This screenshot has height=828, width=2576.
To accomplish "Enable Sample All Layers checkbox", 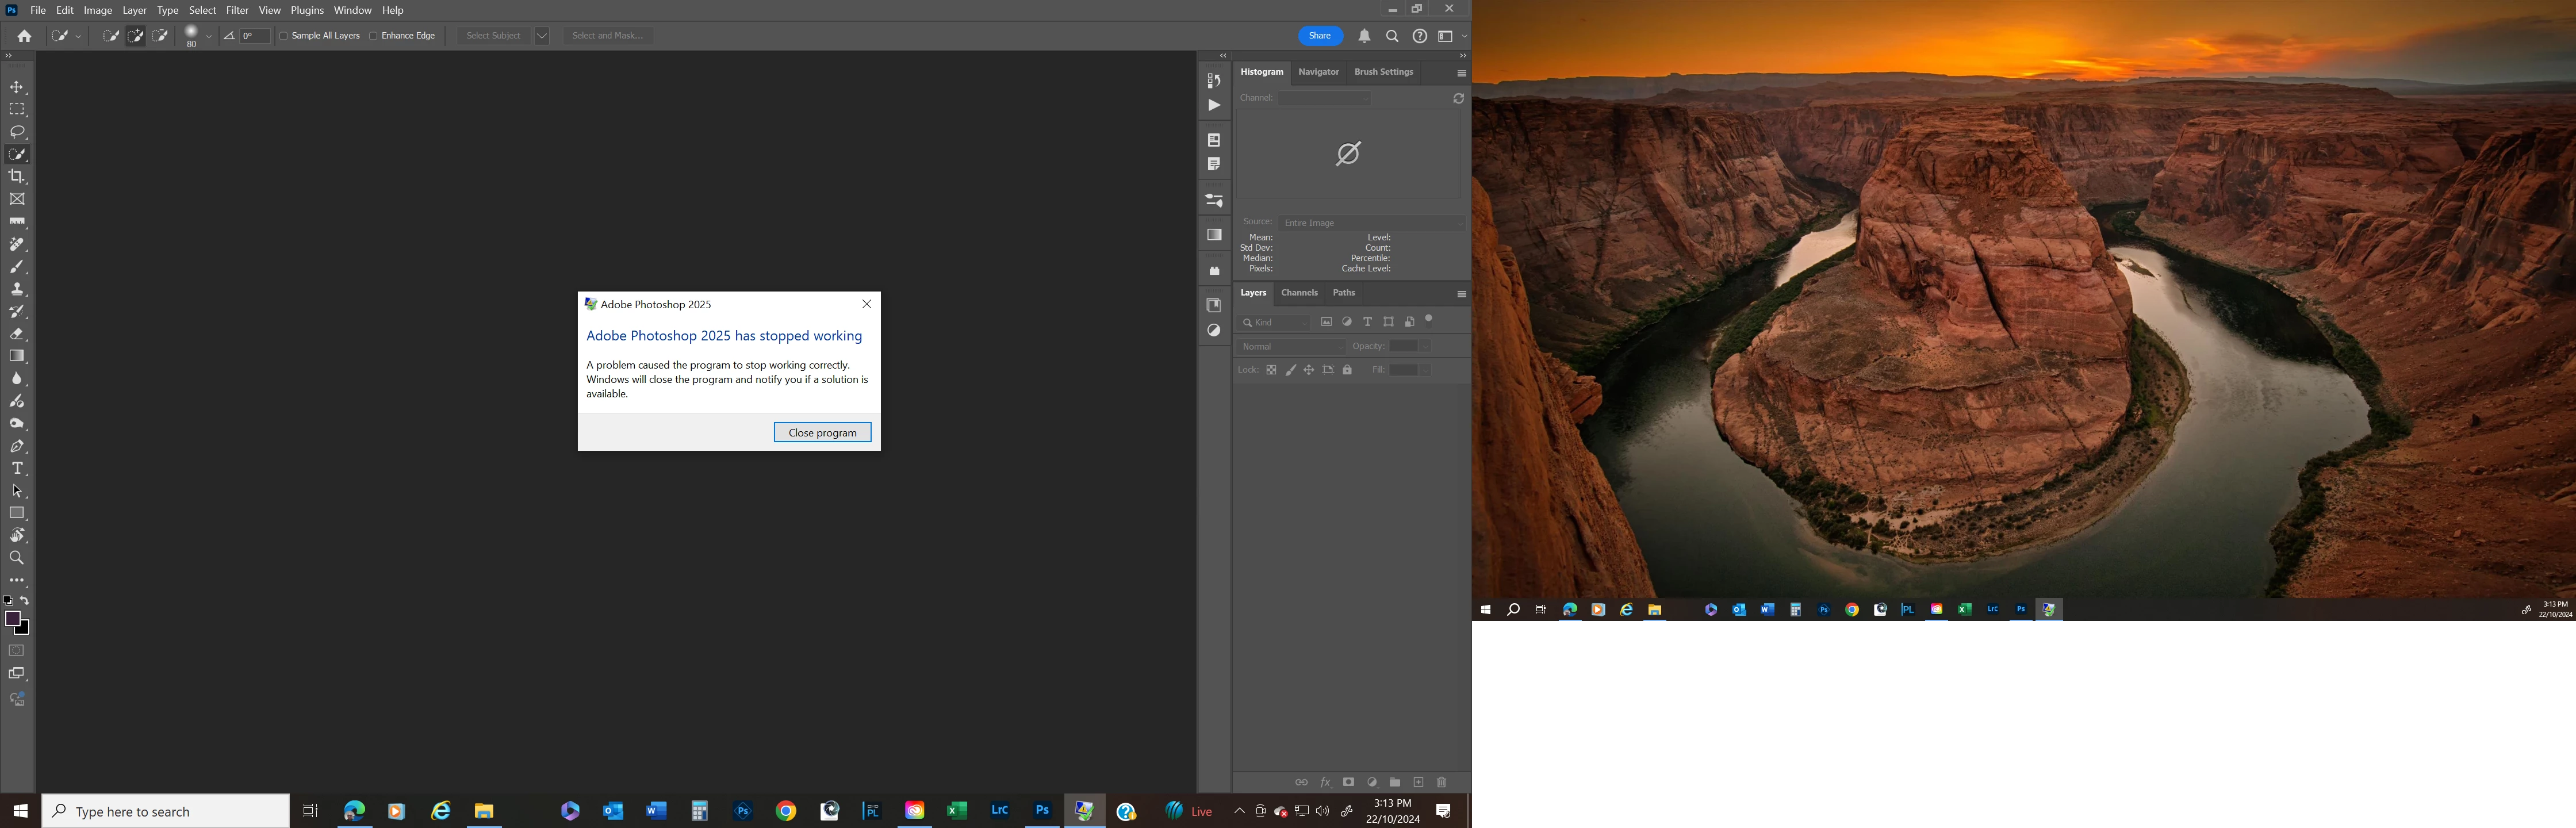I will pyautogui.click(x=284, y=36).
